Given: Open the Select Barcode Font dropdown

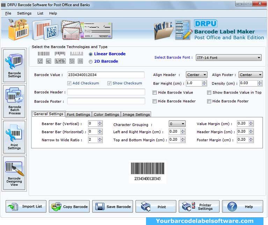Looking at the screenshot, I should (229, 58).
